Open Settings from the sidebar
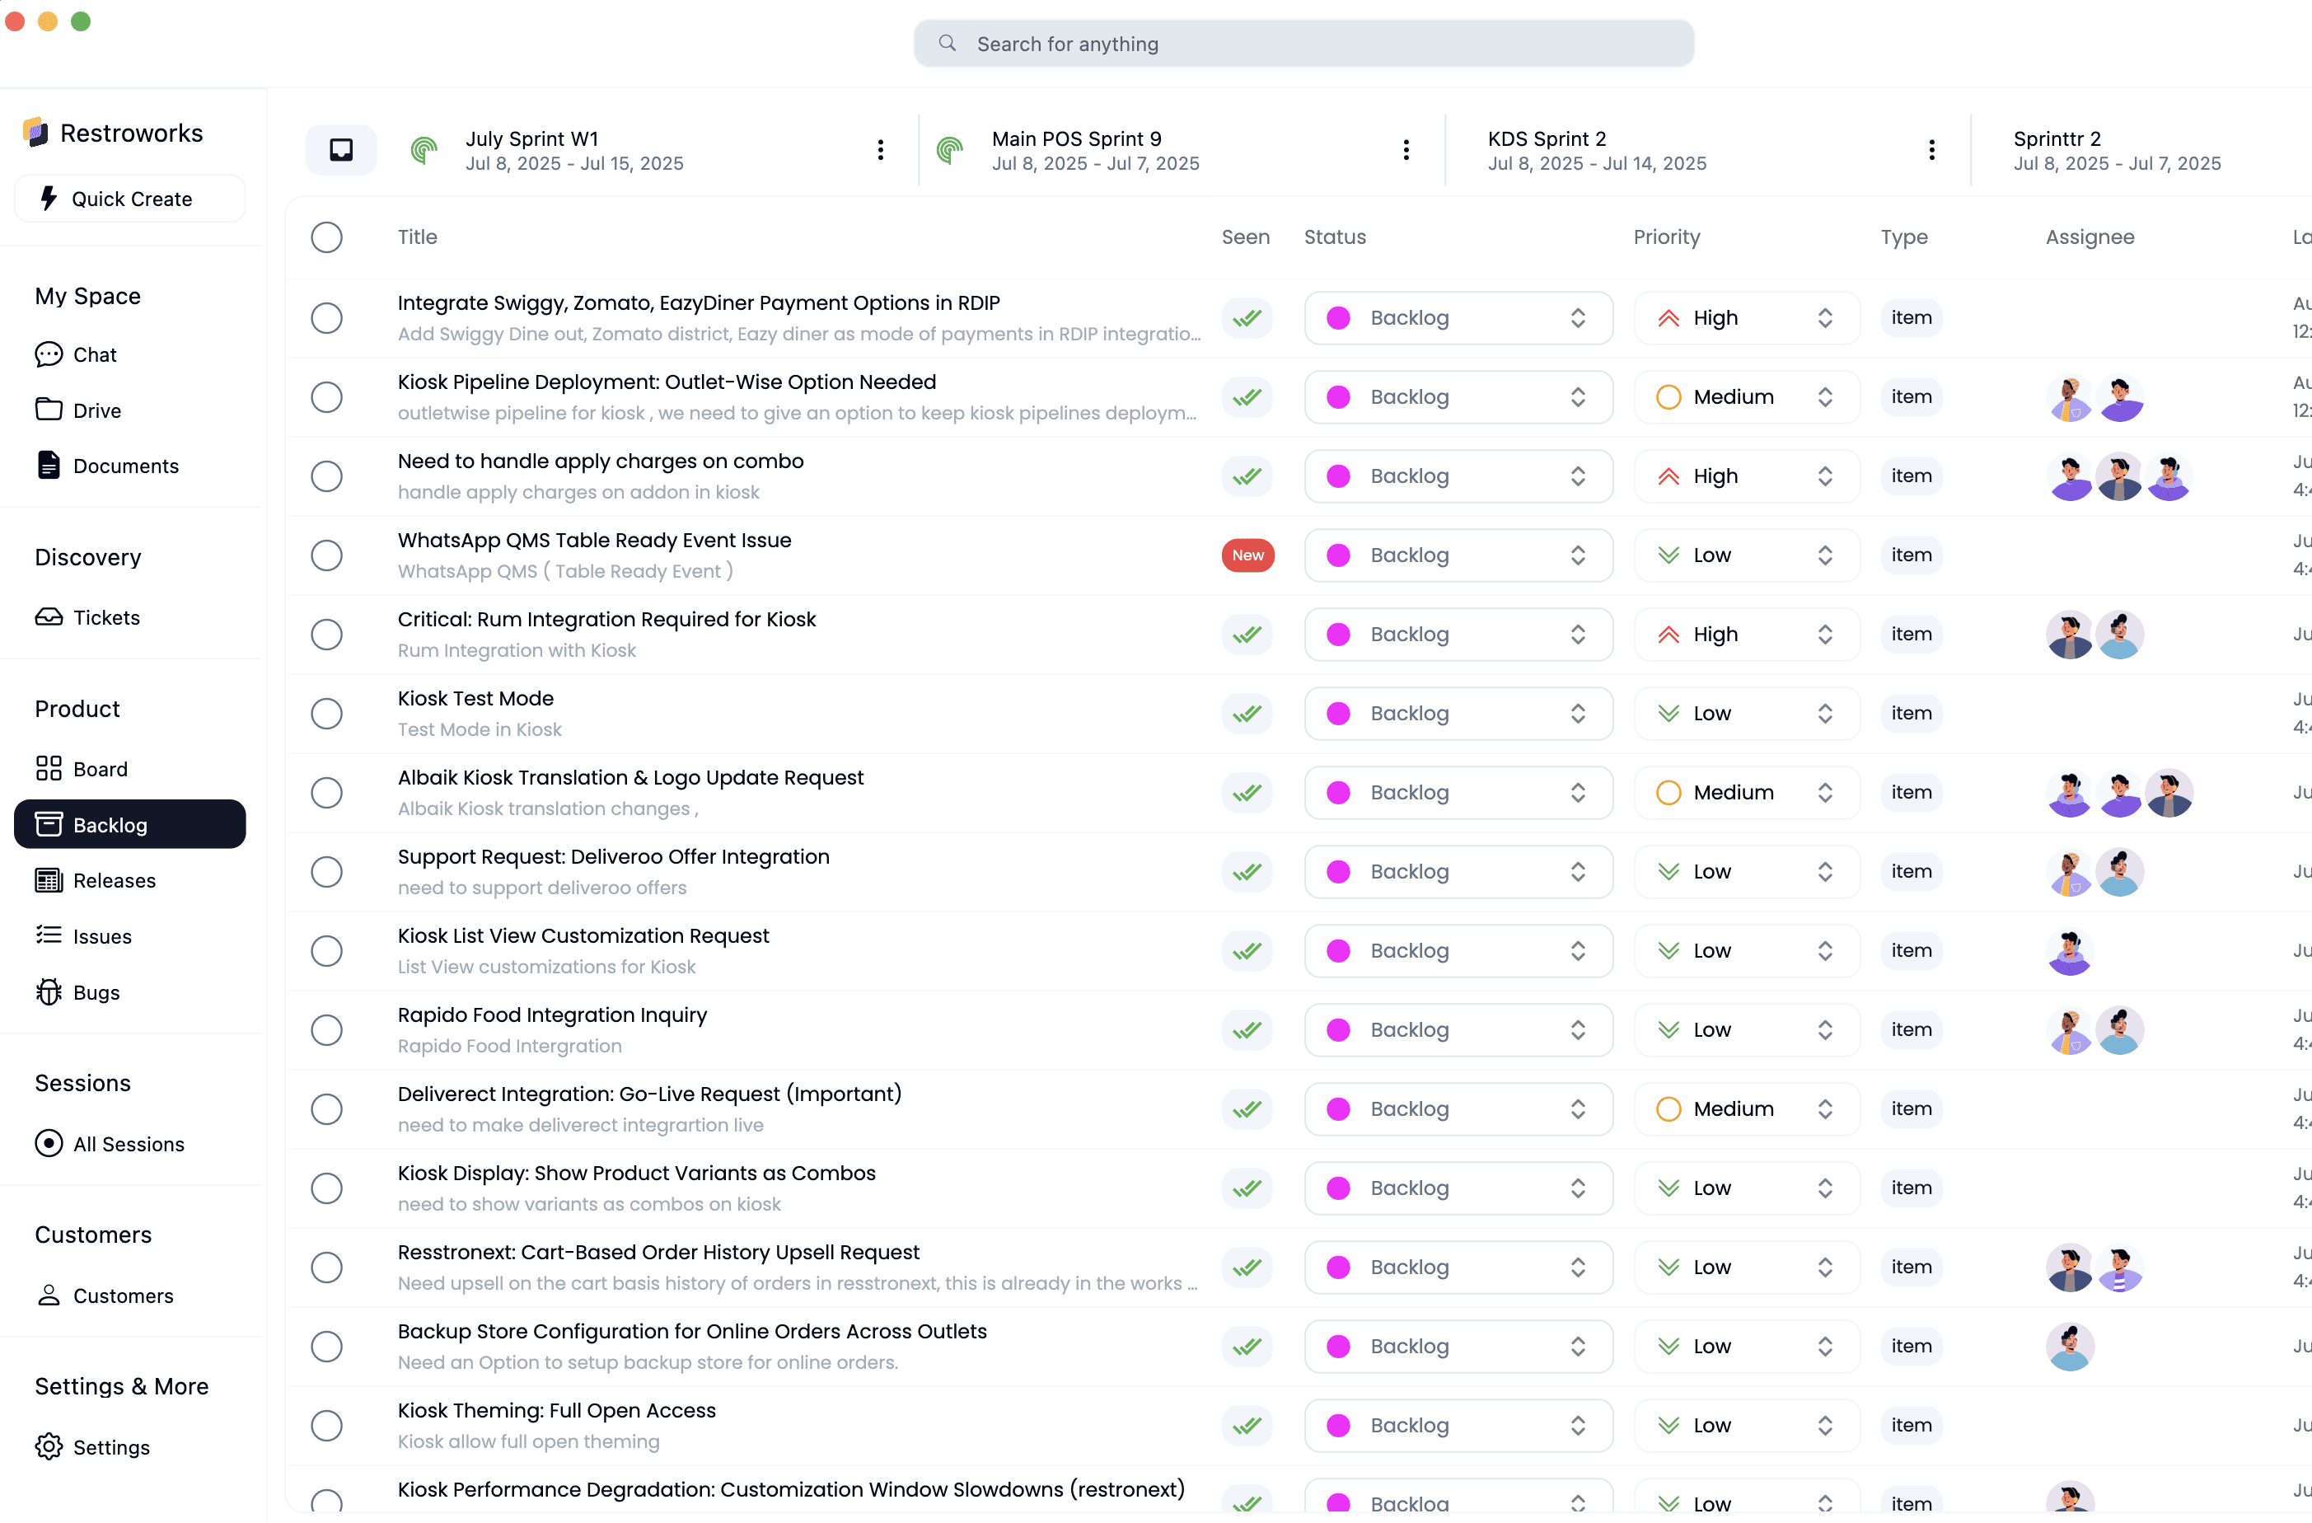Viewport: 2312px width, 1523px height. (x=110, y=1447)
